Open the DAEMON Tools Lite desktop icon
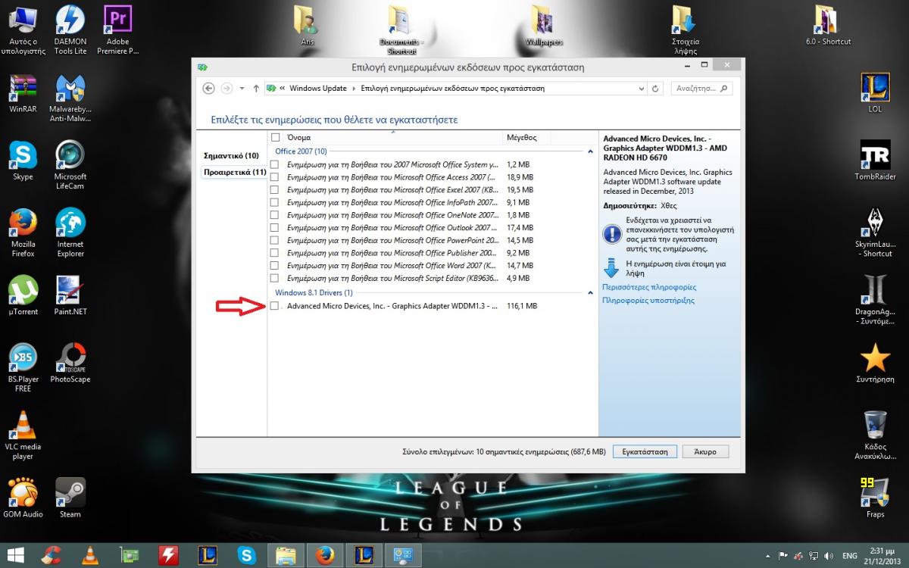909x568 pixels. tap(70, 30)
